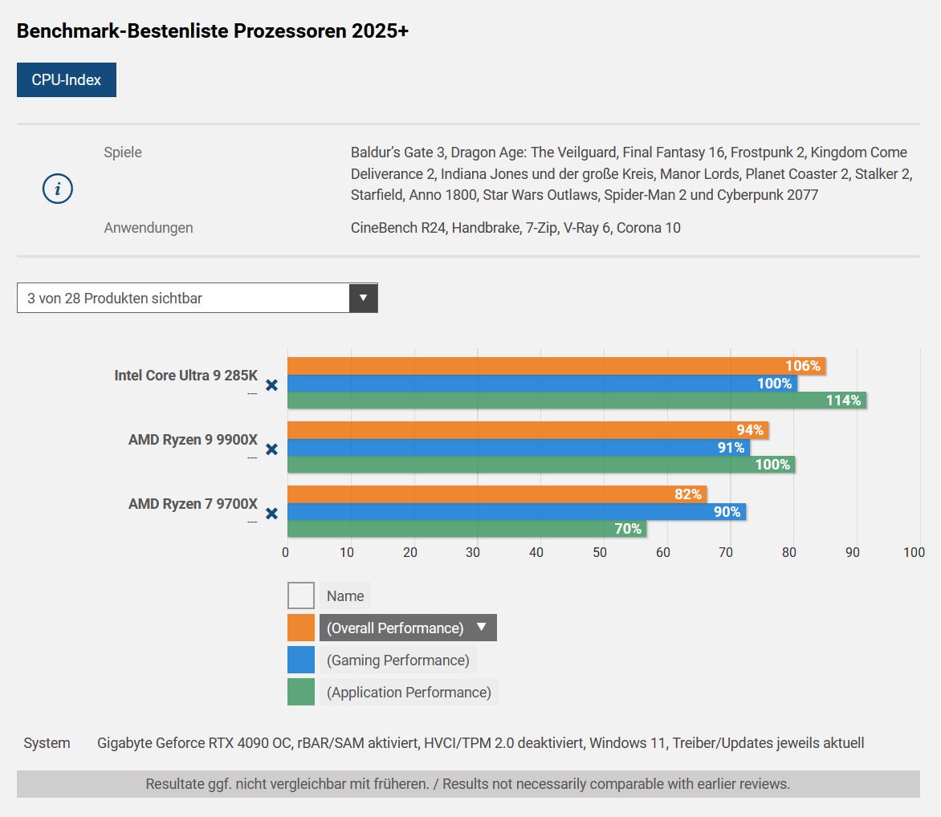Screen dimensions: 941x817
Task: Click the 100% green bar for Ryzen 9 9900X
Action: pyautogui.click(x=541, y=465)
